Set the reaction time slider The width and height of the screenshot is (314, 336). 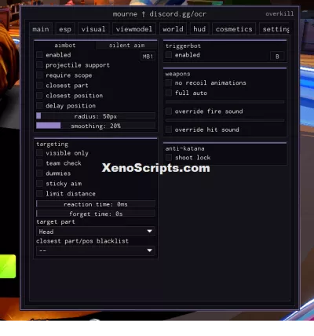point(96,204)
